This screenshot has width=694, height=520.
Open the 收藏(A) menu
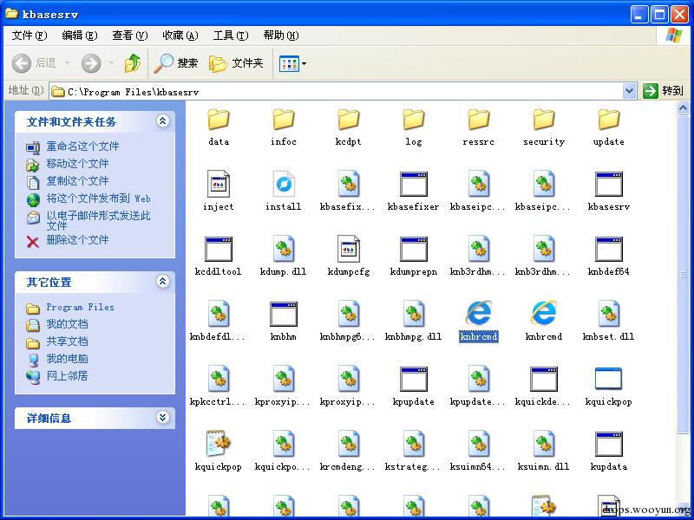180,36
